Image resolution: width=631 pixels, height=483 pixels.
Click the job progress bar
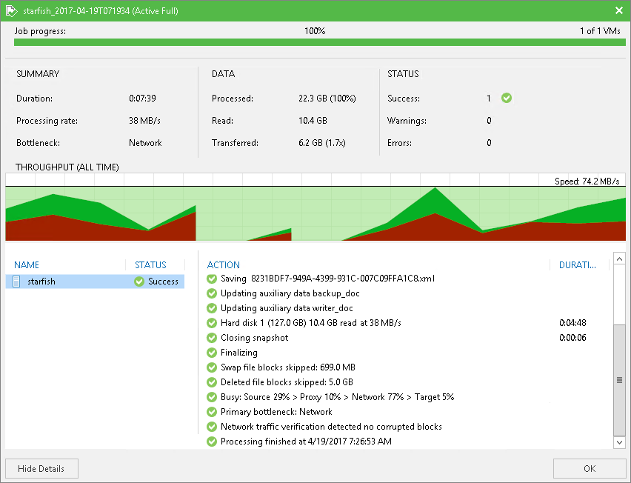(319, 42)
